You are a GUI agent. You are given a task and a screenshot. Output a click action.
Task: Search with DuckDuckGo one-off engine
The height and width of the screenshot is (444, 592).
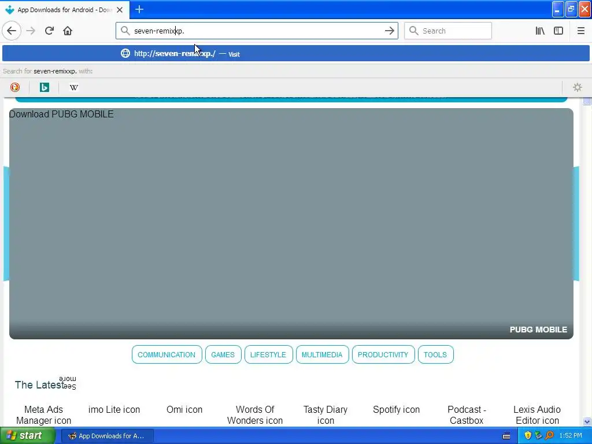click(x=15, y=88)
